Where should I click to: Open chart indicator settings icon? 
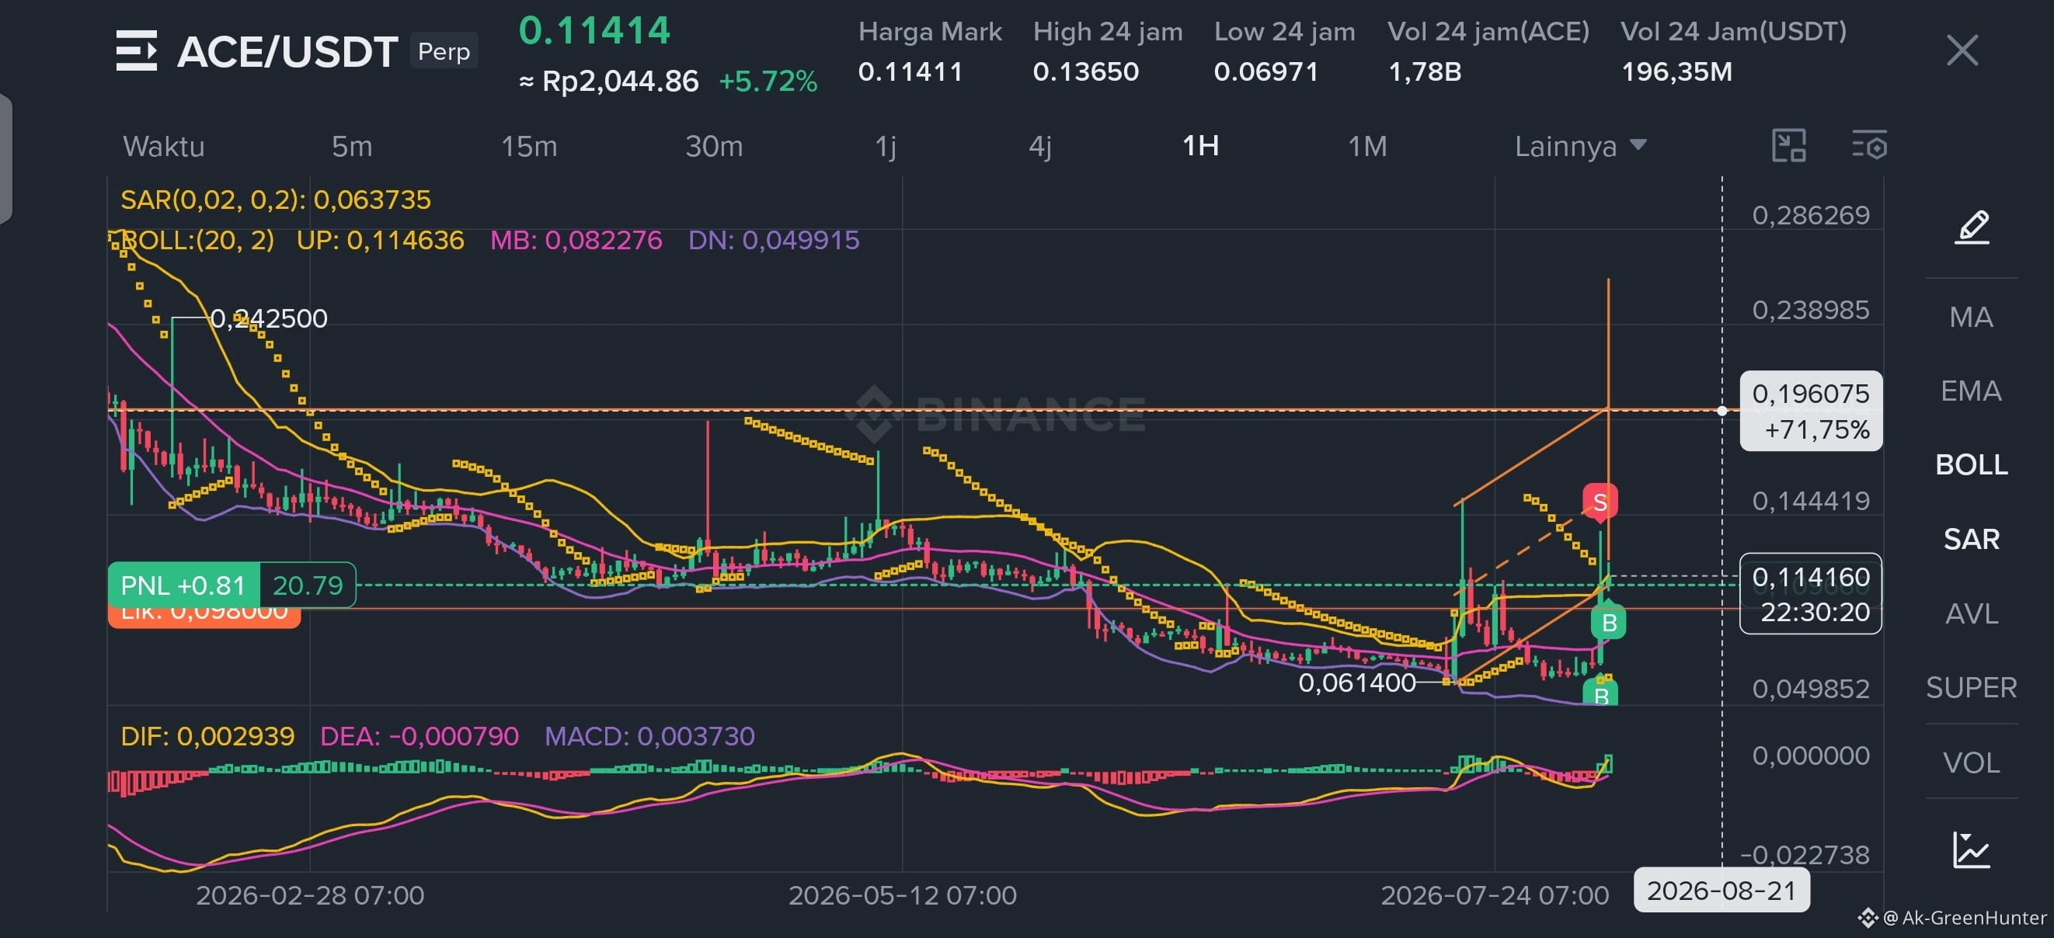point(1868,146)
